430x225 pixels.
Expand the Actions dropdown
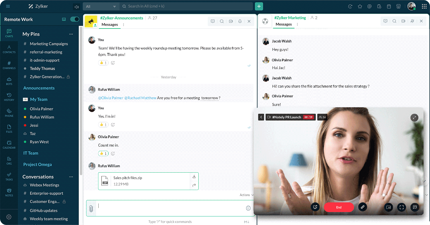click(246, 195)
